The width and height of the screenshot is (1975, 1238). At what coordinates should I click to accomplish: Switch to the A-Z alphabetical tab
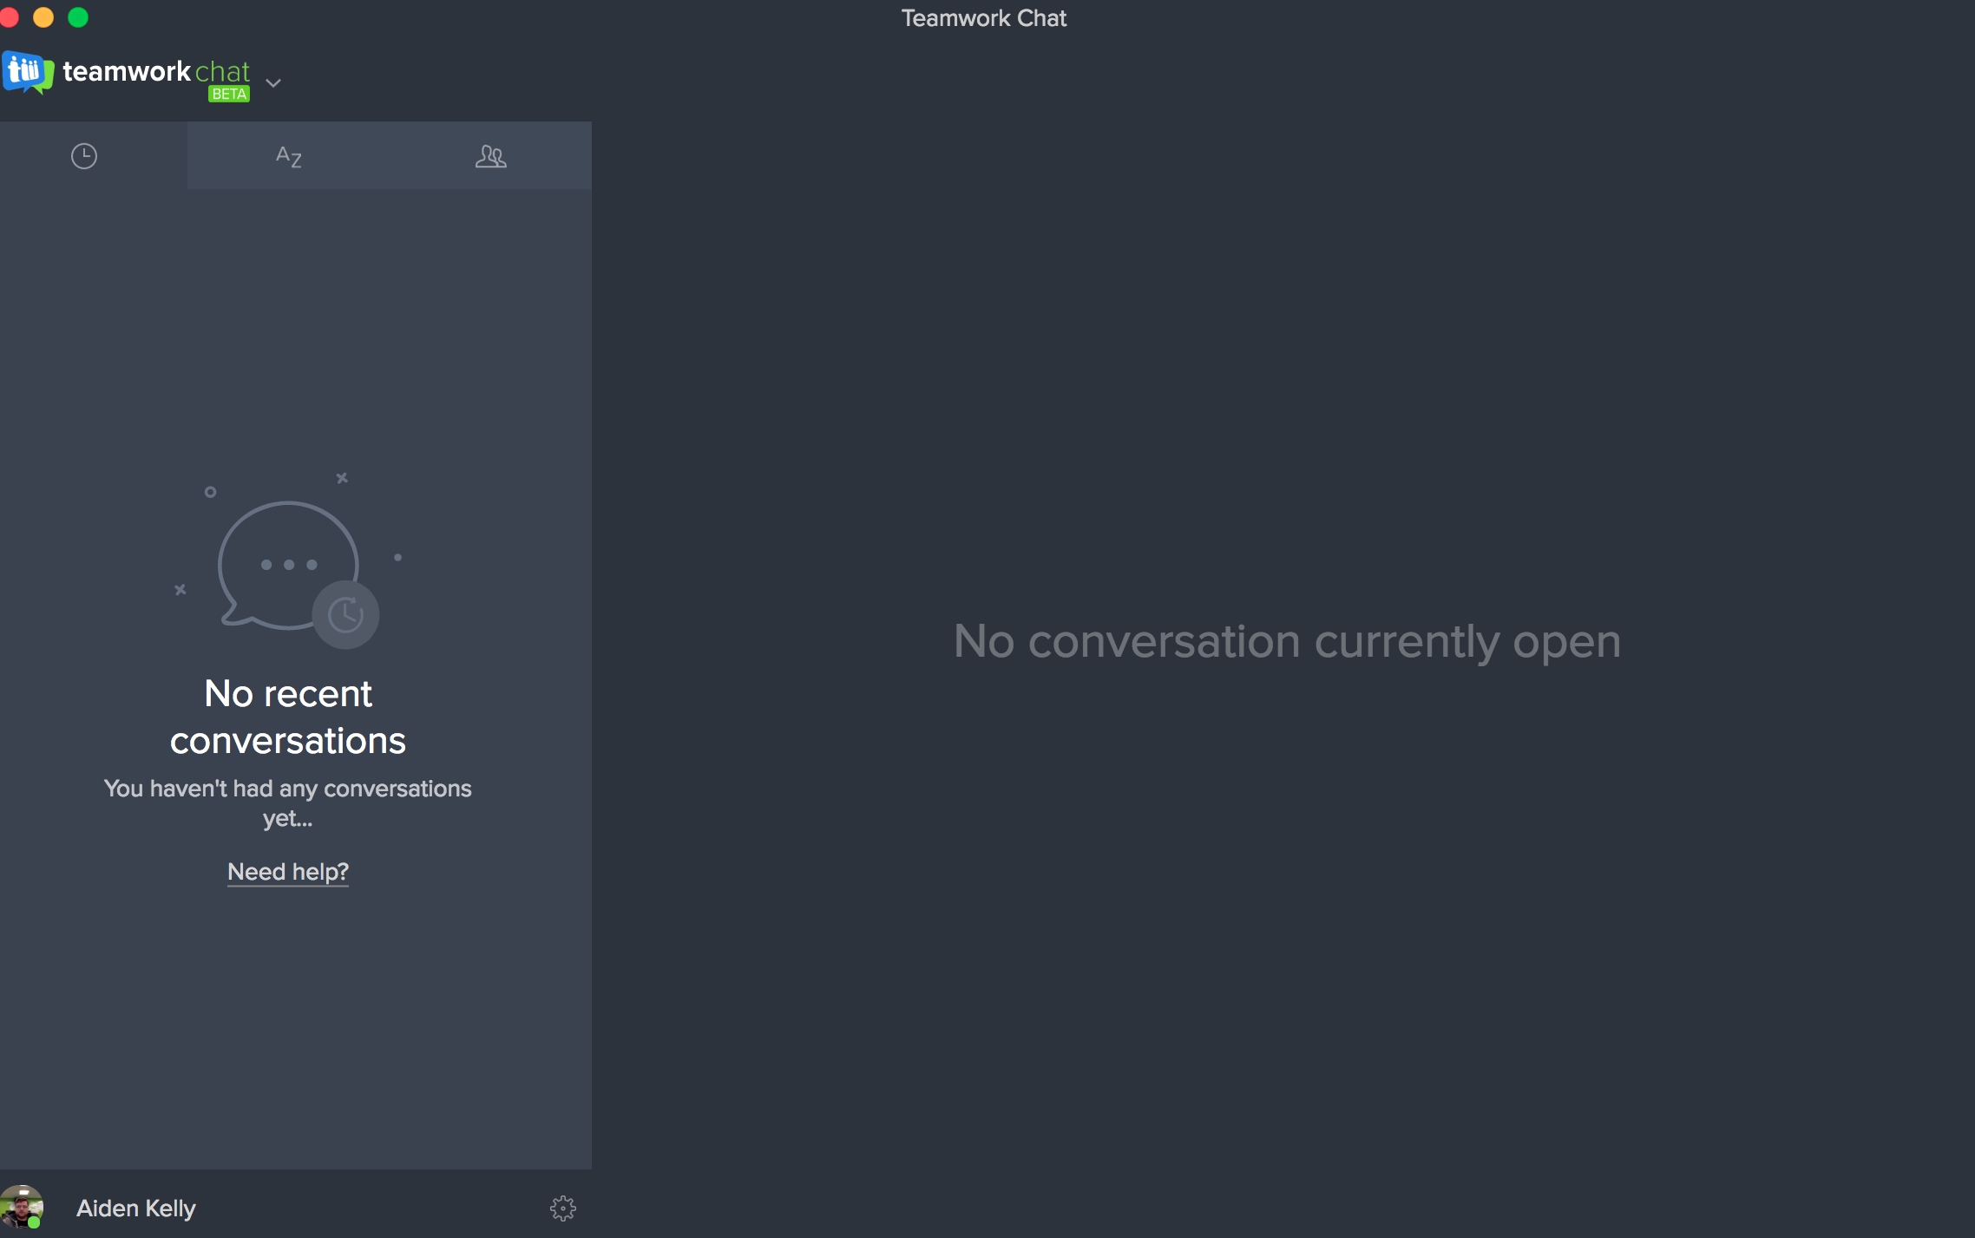pyautogui.click(x=288, y=156)
